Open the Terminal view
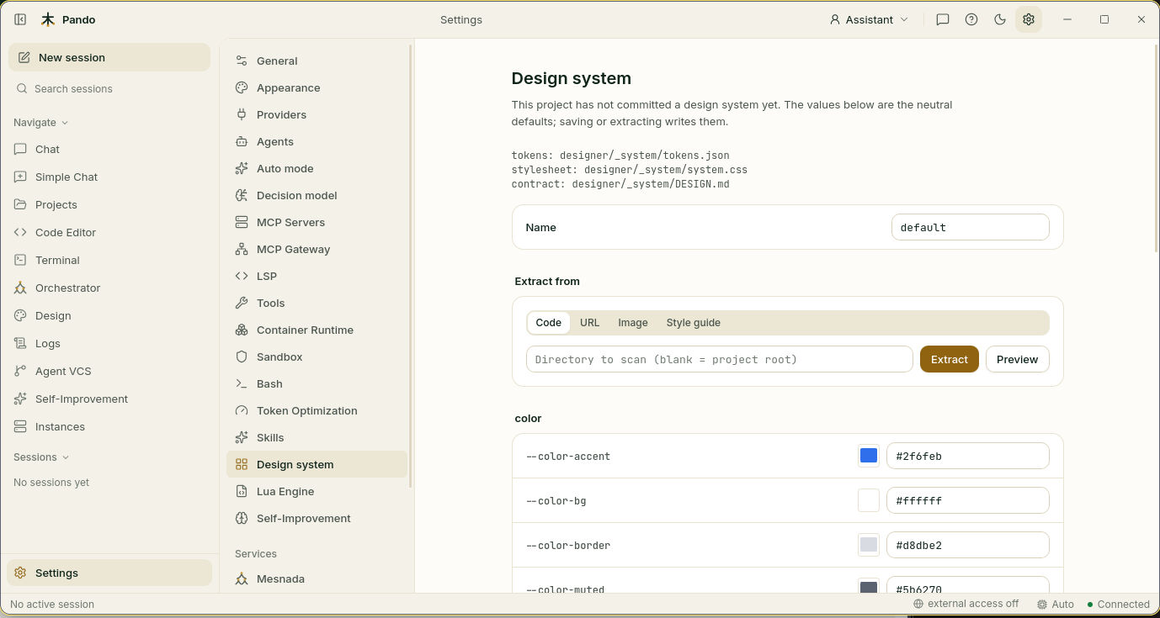This screenshot has height=618, width=1160. click(109, 260)
